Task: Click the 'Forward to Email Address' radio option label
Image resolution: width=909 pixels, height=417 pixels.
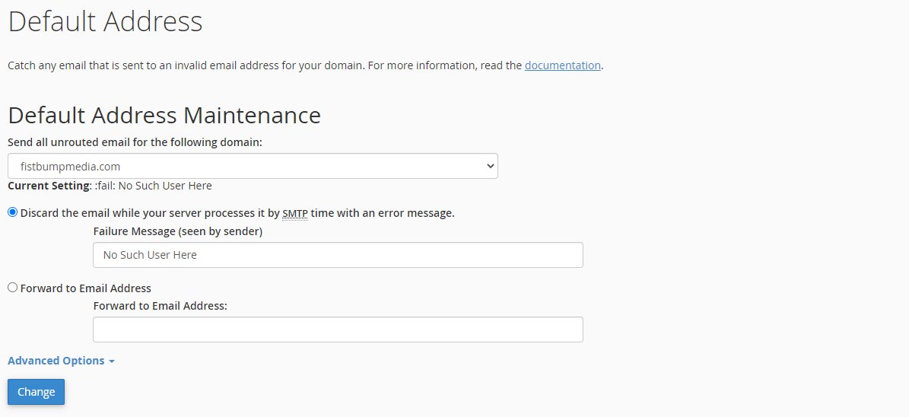Action: 86,288
